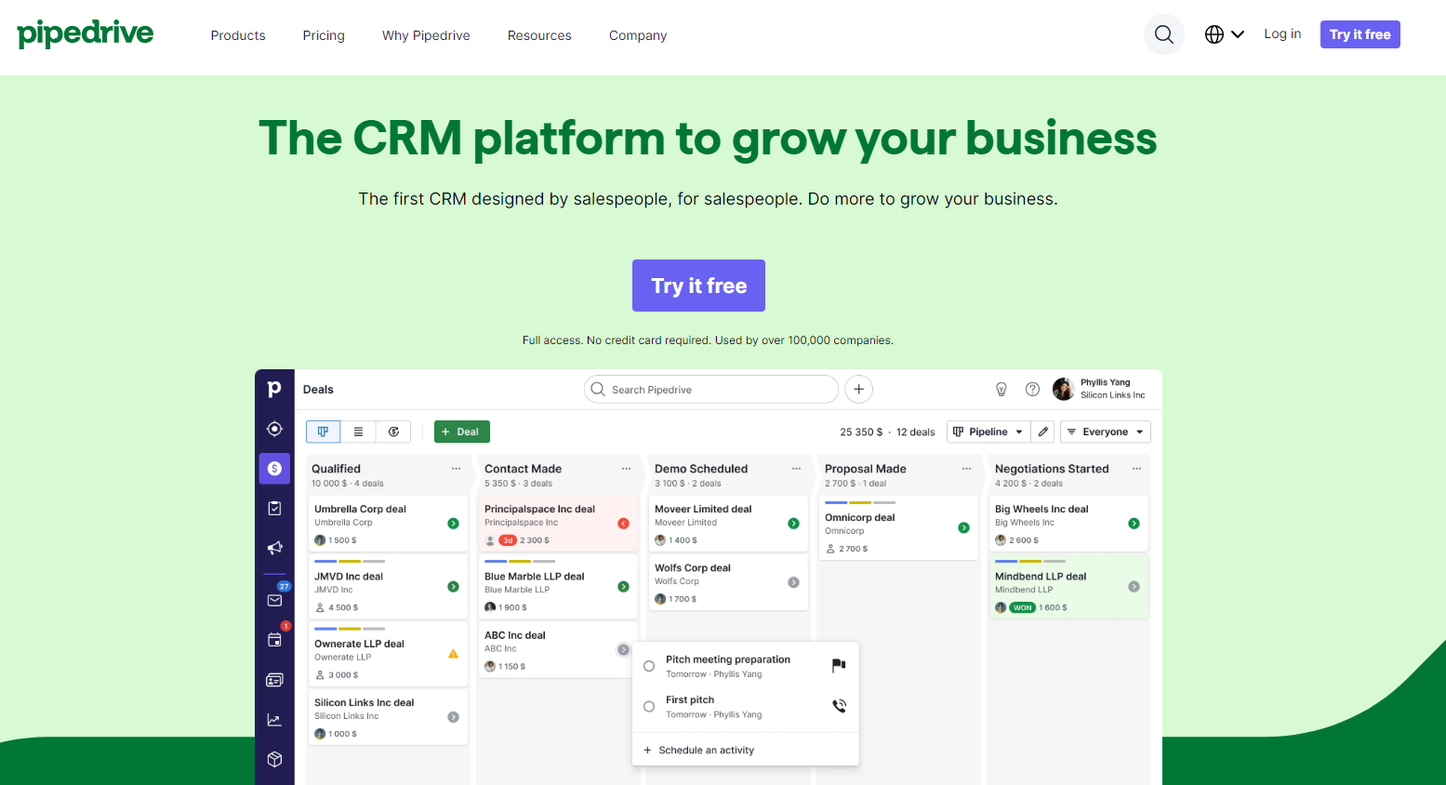The height and width of the screenshot is (785, 1446).
Task: Select the Deals dollar icon in sidebar
Action: [274, 469]
